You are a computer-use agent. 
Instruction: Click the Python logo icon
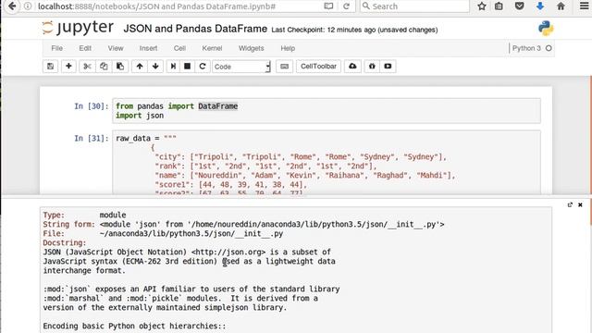546,29
